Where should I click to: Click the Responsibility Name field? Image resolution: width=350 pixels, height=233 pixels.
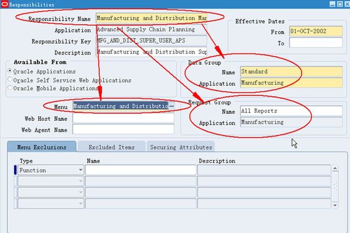coord(151,18)
